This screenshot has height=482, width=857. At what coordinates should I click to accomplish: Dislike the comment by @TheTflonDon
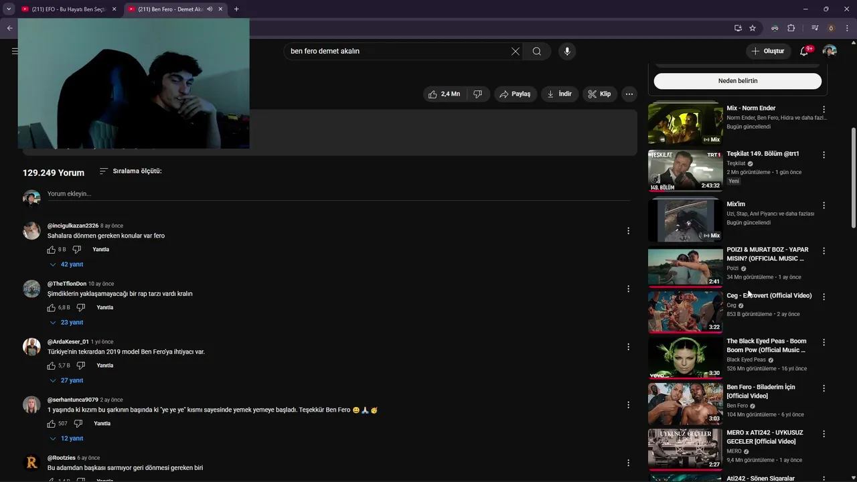[81, 308]
